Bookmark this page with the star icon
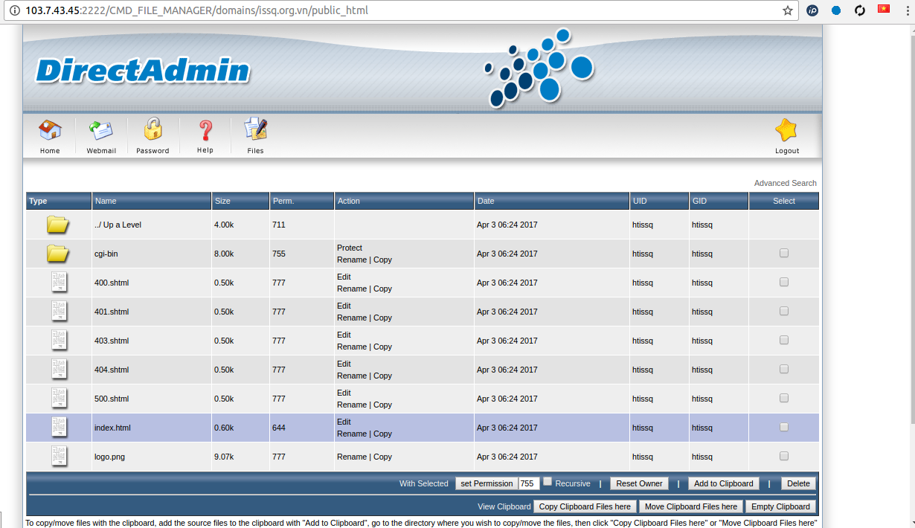This screenshot has width=915, height=528. (787, 10)
